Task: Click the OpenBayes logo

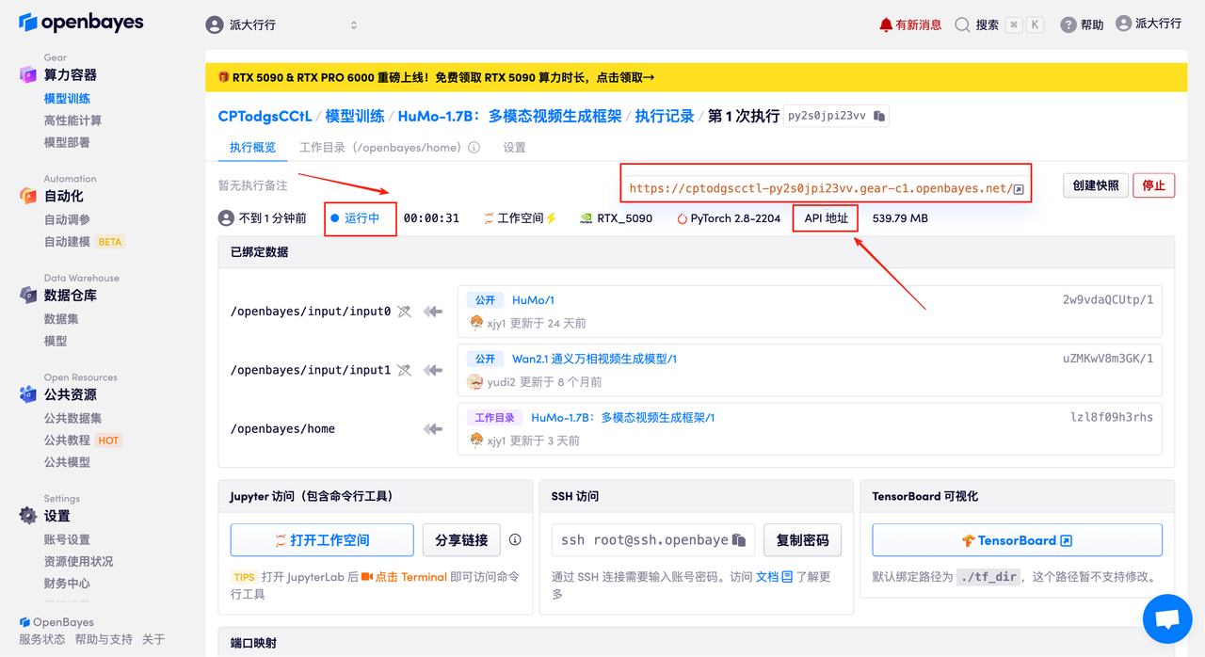Action: click(x=81, y=23)
